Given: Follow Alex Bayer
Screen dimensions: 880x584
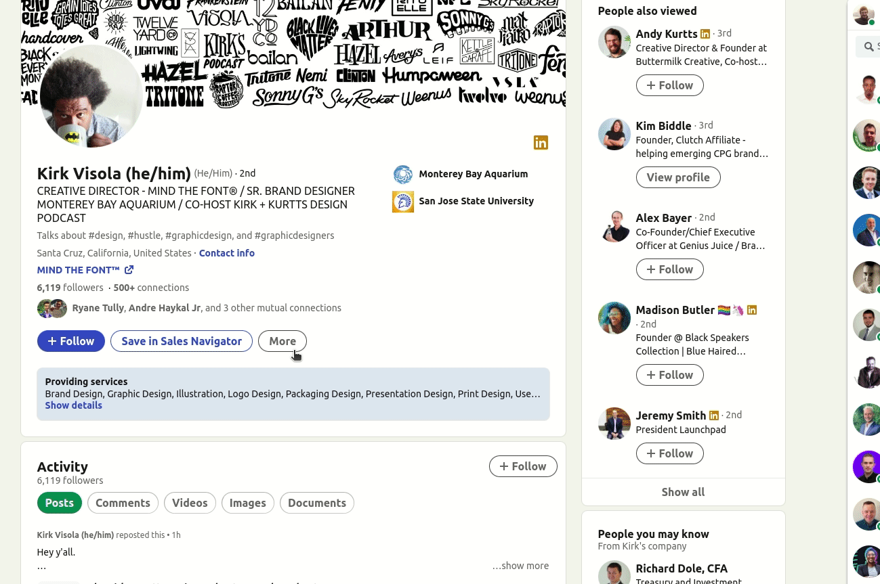Looking at the screenshot, I should pos(669,269).
